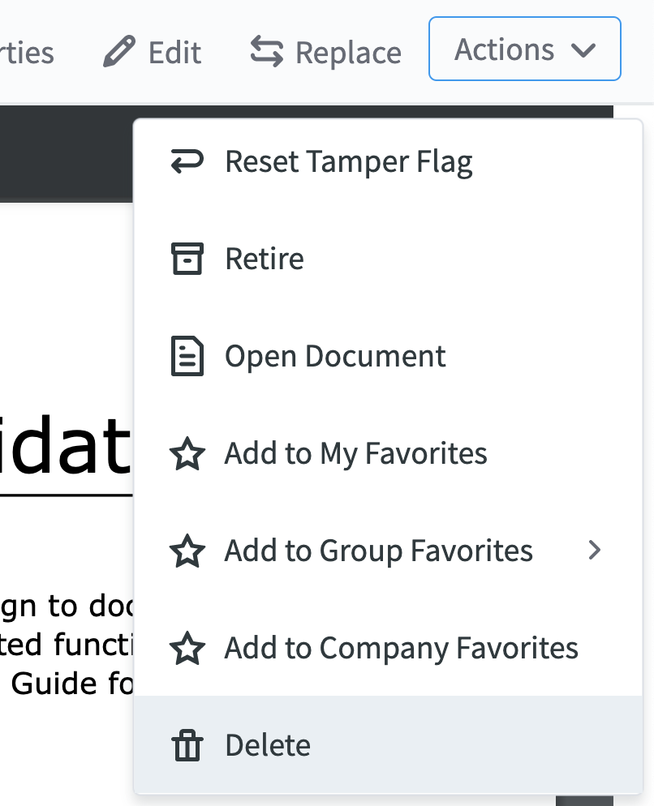Expand the Add to Group Favorites submenu arrow
Viewport: 654px width, 806px height.
click(594, 550)
